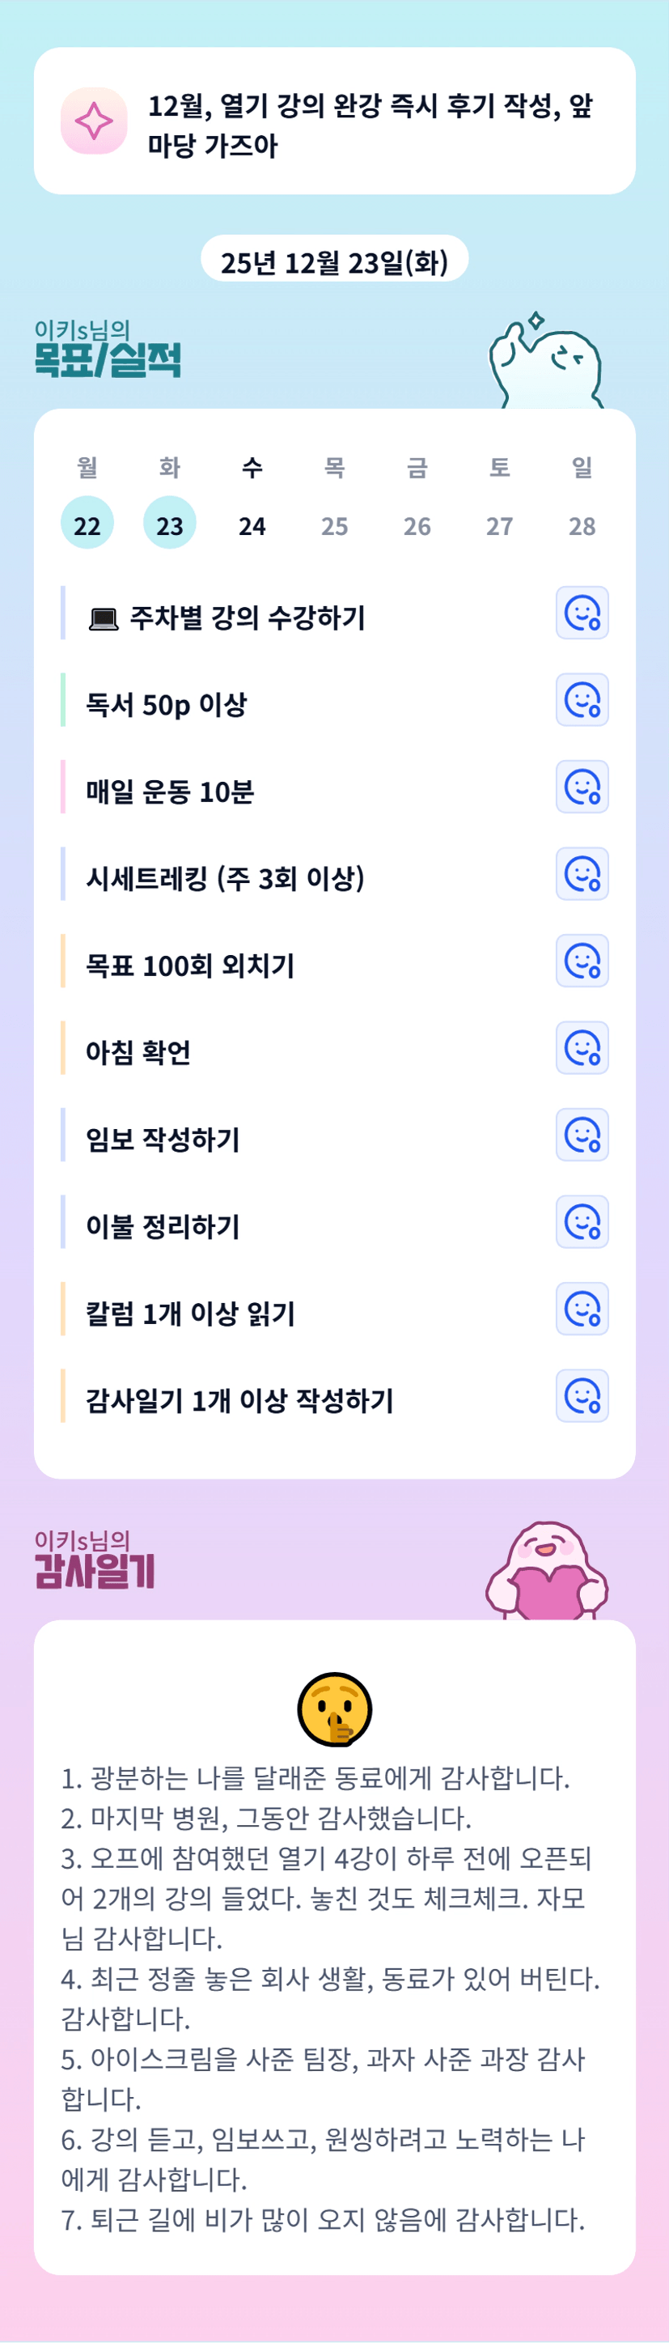
Task: Tap emoji icon for 이불 정리하기
Action: (x=582, y=1222)
